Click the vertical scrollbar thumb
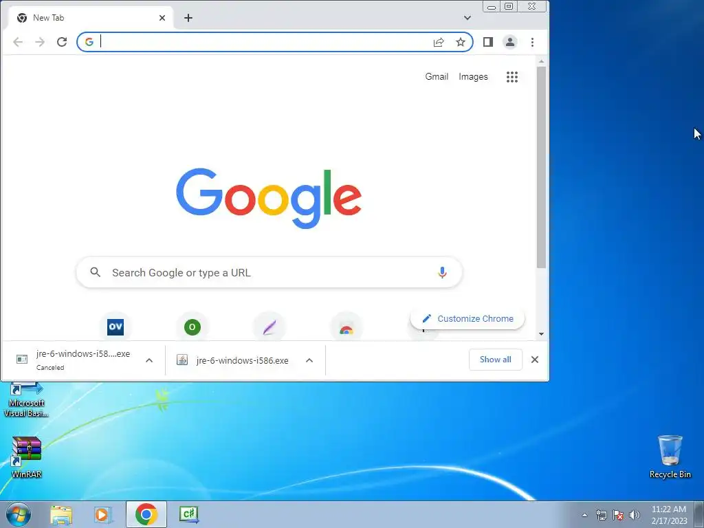The width and height of the screenshot is (704, 528). 542,168
